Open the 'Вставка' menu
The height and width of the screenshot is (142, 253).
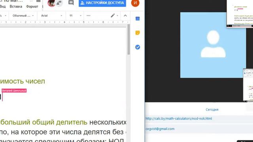pos(16,7)
